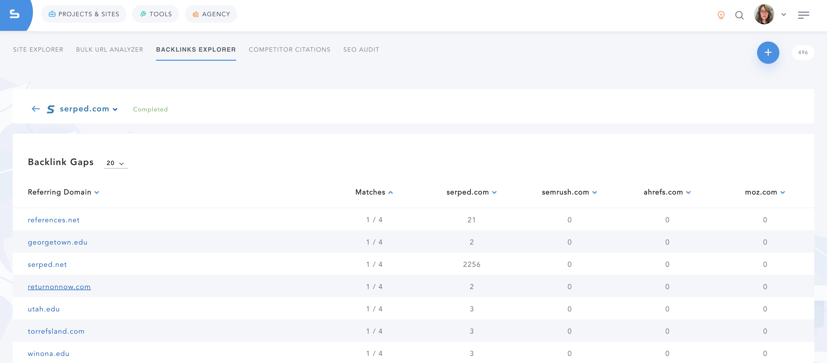827x363 pixels.
Task: Switch to the Bulk URL Analyzer tab
Action: click(x=109, y=50)
